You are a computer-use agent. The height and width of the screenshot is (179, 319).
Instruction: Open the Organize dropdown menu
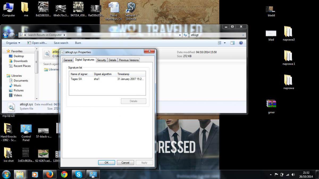[13, 43]
